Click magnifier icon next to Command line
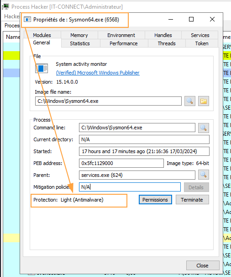This screenshot has width=231, height=277. [204, 128]
